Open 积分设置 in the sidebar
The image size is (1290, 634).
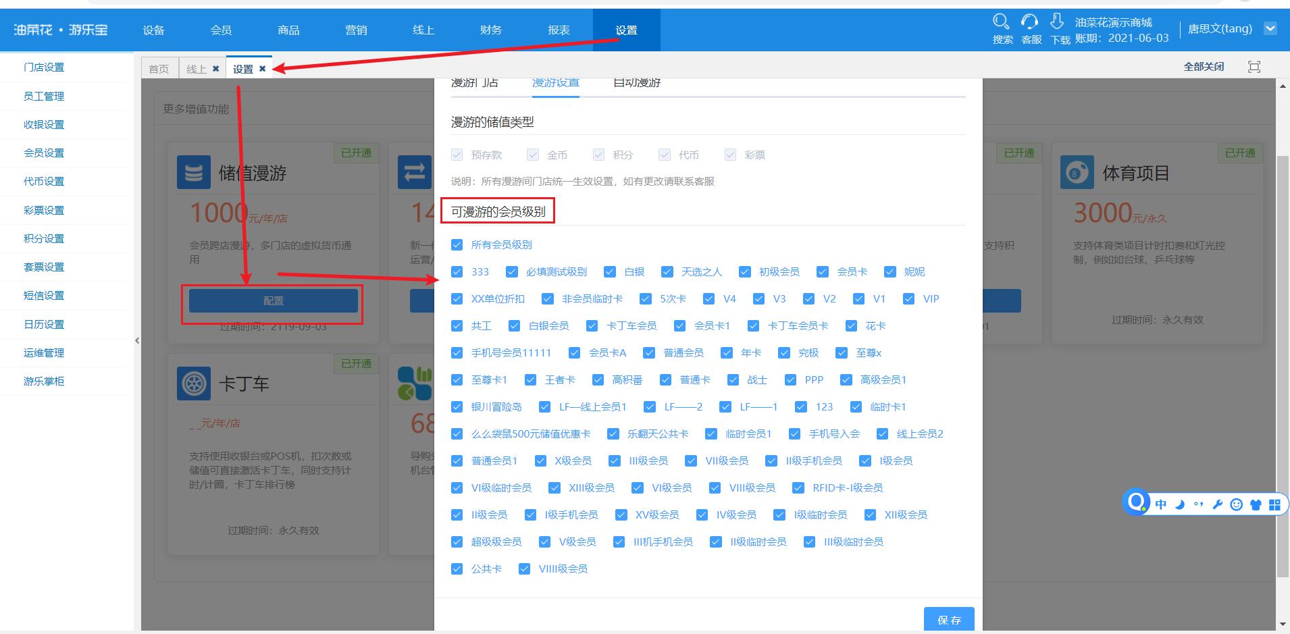(x=44, y=238)
